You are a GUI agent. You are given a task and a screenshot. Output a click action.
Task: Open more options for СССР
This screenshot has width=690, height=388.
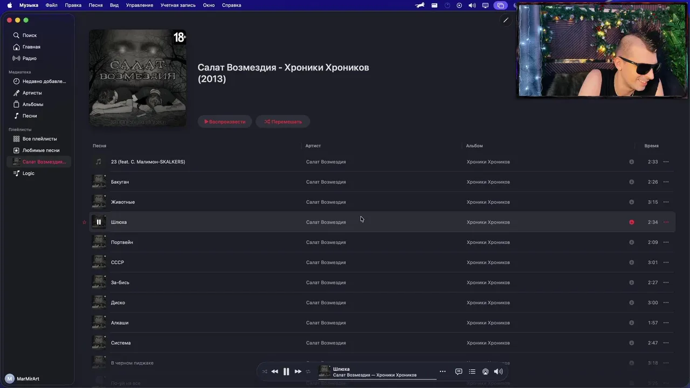[666, 262]
